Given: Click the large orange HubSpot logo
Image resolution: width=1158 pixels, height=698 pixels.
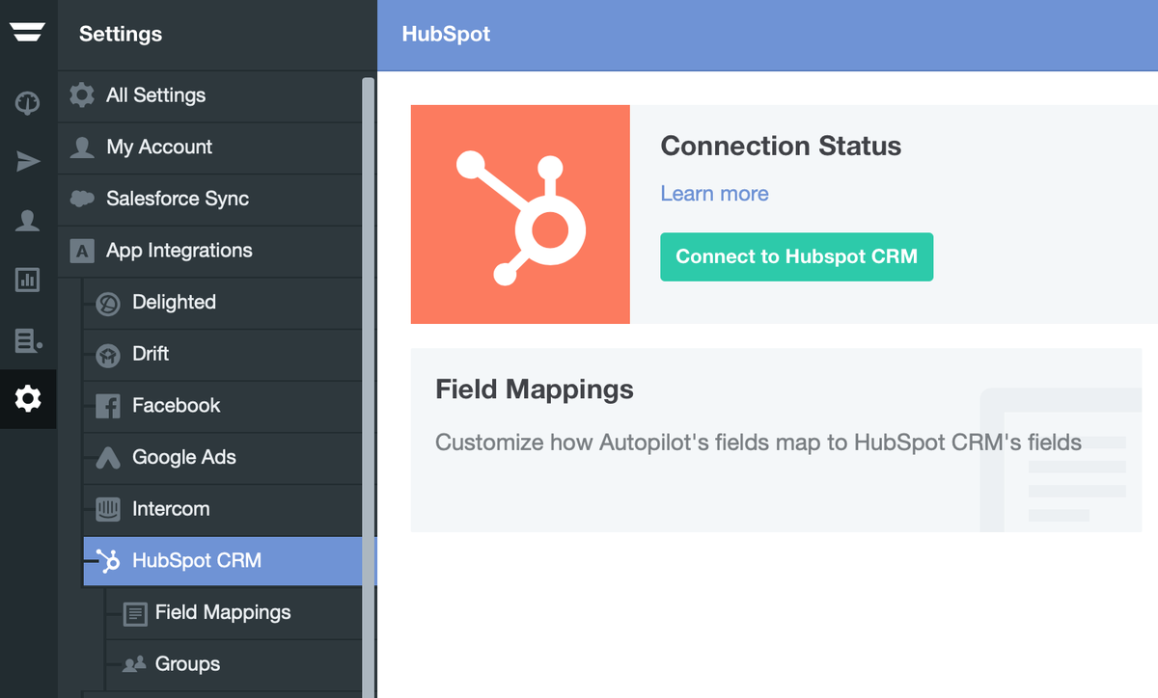Looking at the screenshot, I should [520, 214].
